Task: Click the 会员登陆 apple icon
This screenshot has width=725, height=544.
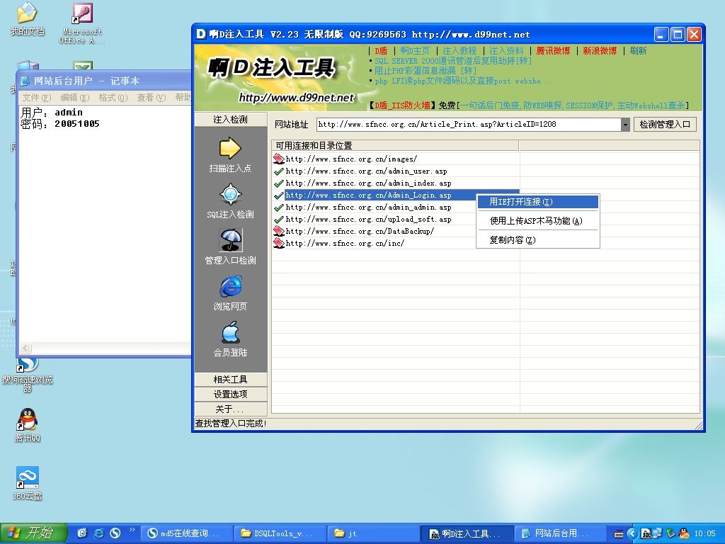Action: (x=230, y=332)
